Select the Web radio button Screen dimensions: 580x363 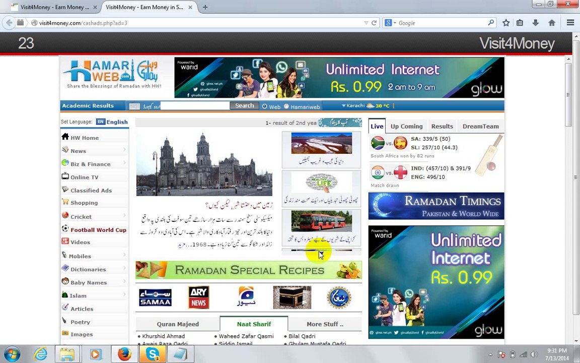click(x=264, y=106)
